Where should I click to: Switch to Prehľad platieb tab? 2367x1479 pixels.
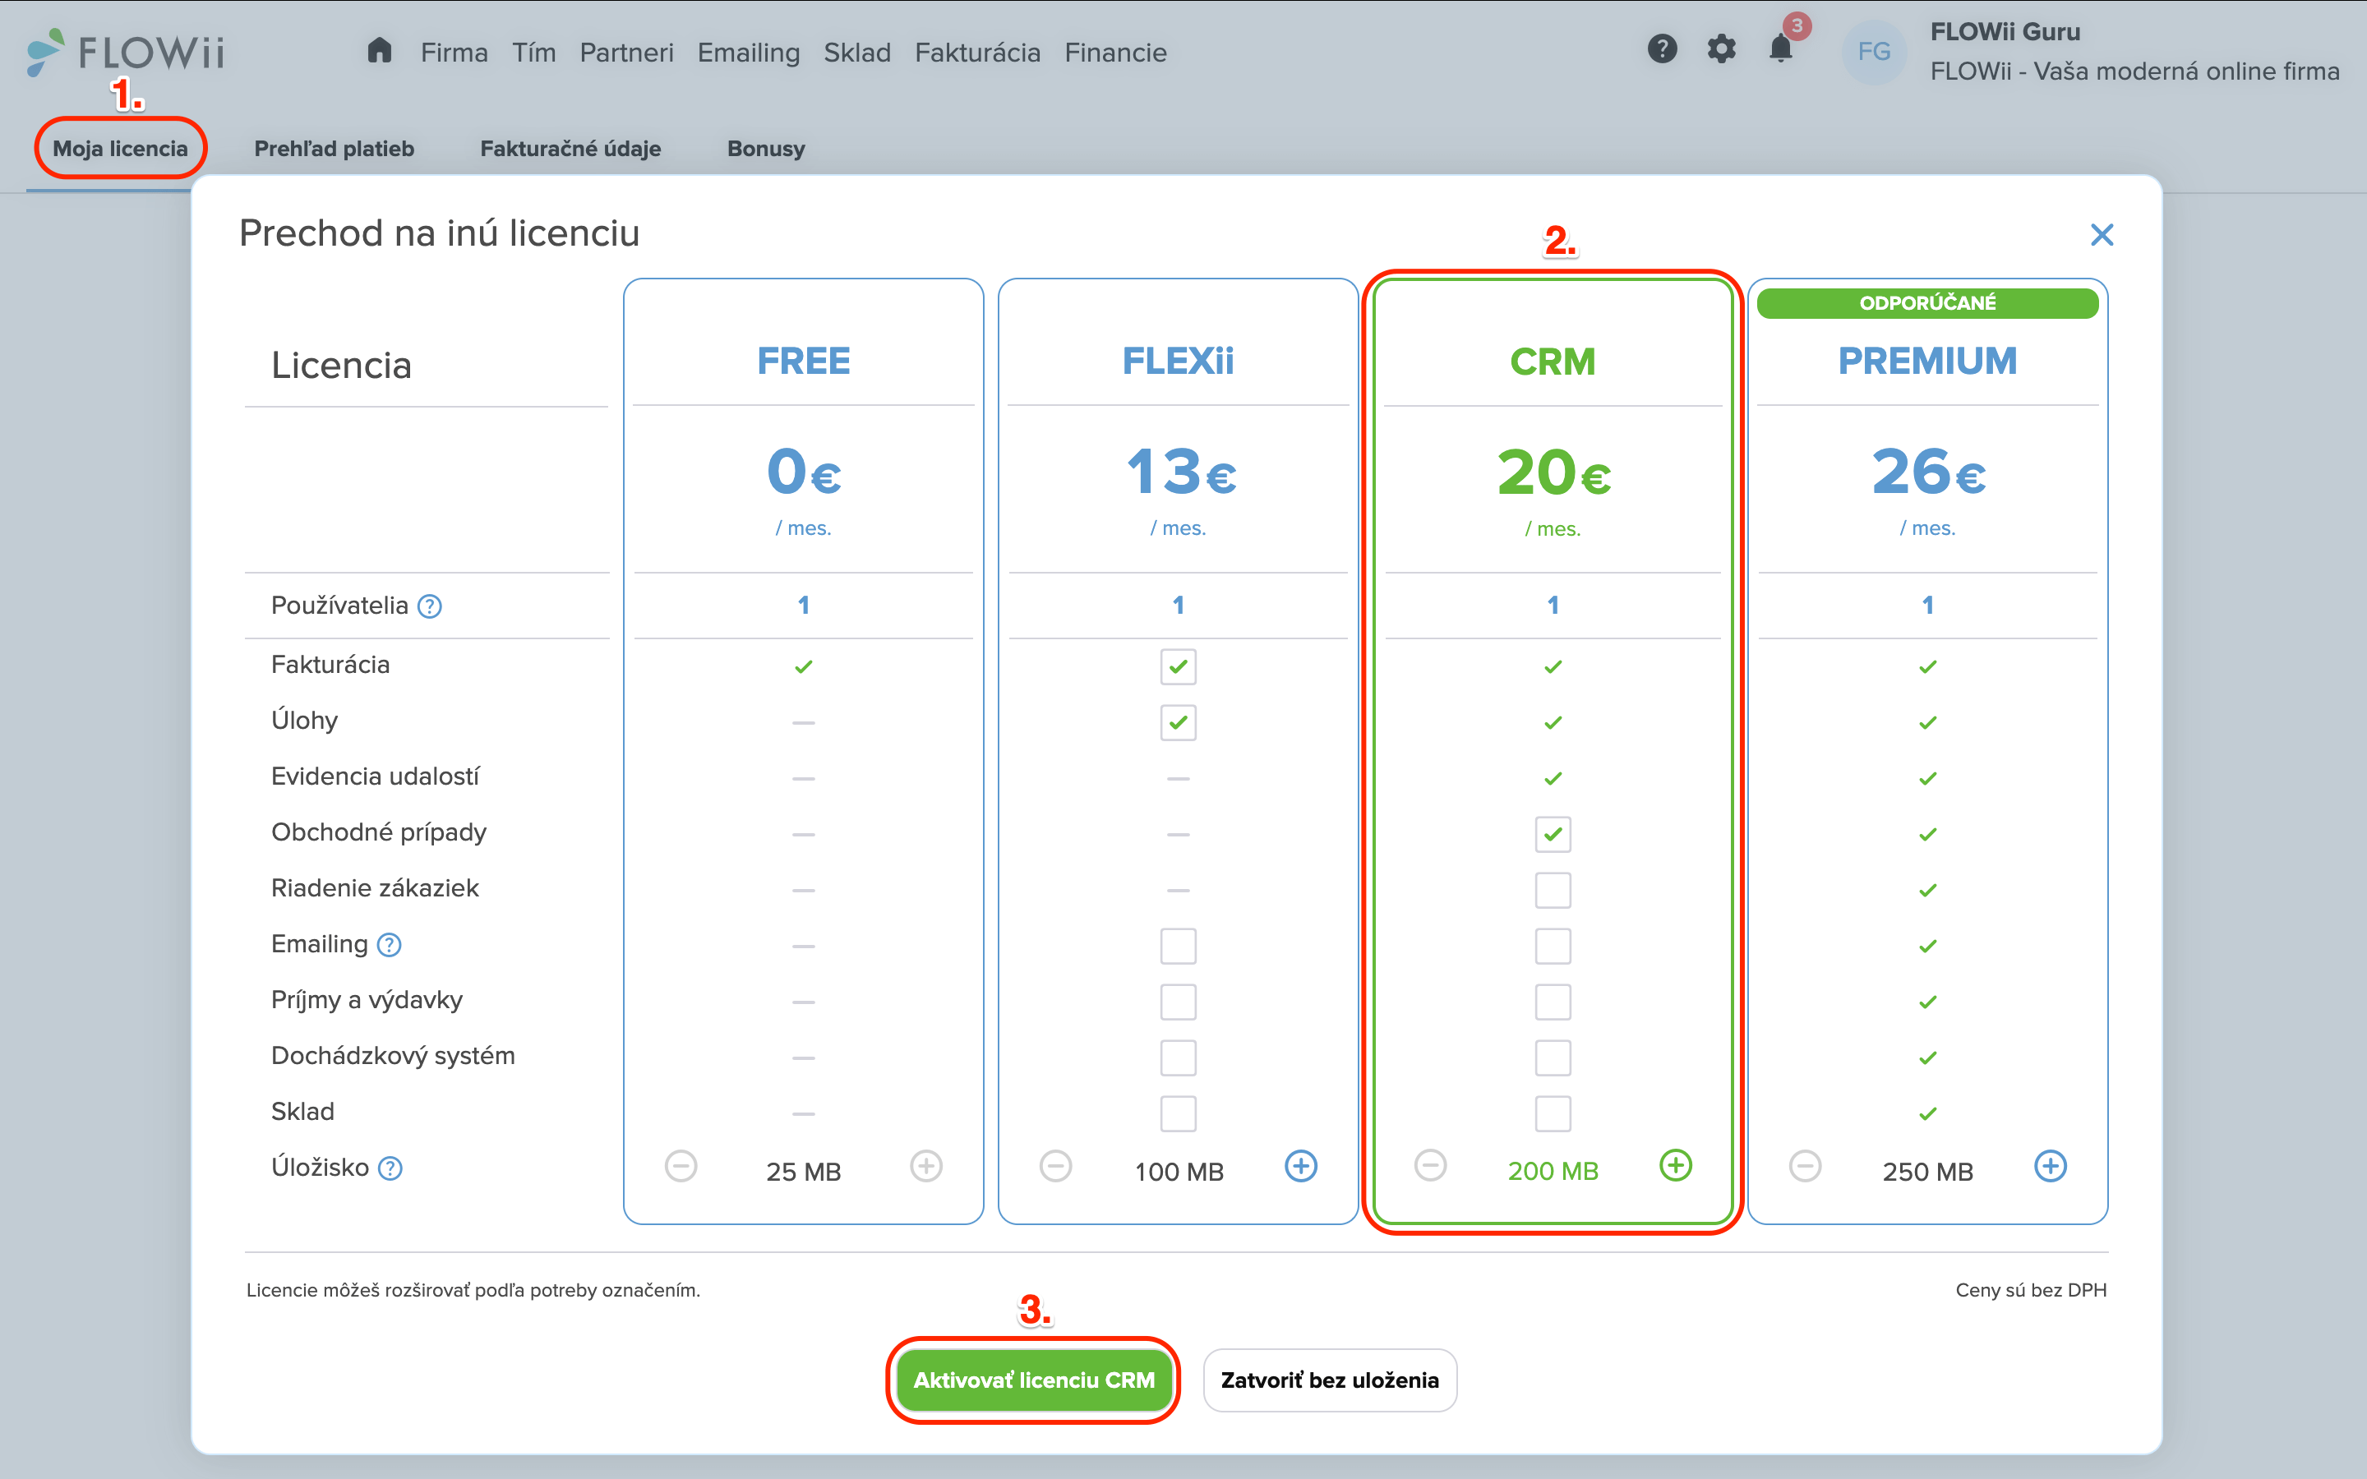coord(335,149)
